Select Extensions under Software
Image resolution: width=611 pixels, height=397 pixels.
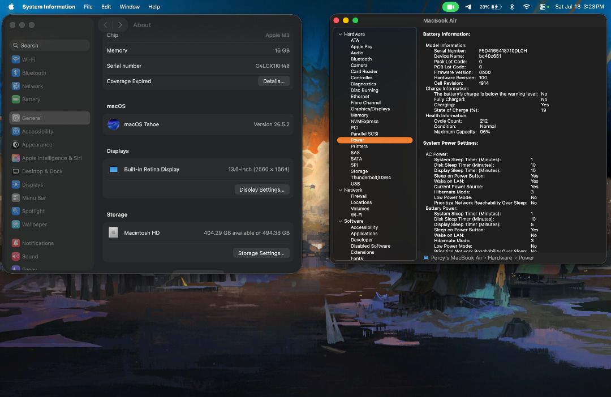tap(363, 252)
